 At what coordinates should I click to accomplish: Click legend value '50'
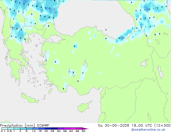(x=83, y=131)
